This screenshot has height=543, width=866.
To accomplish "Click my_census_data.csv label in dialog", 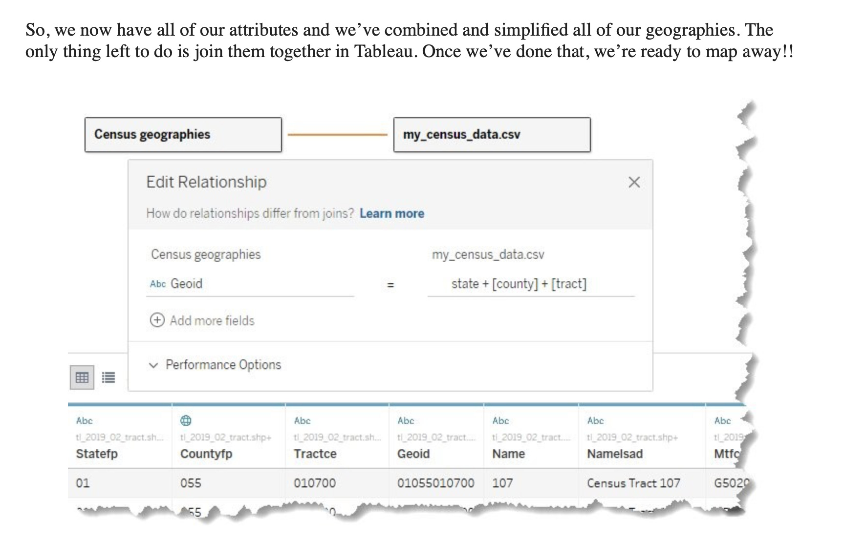I will 488,254.
